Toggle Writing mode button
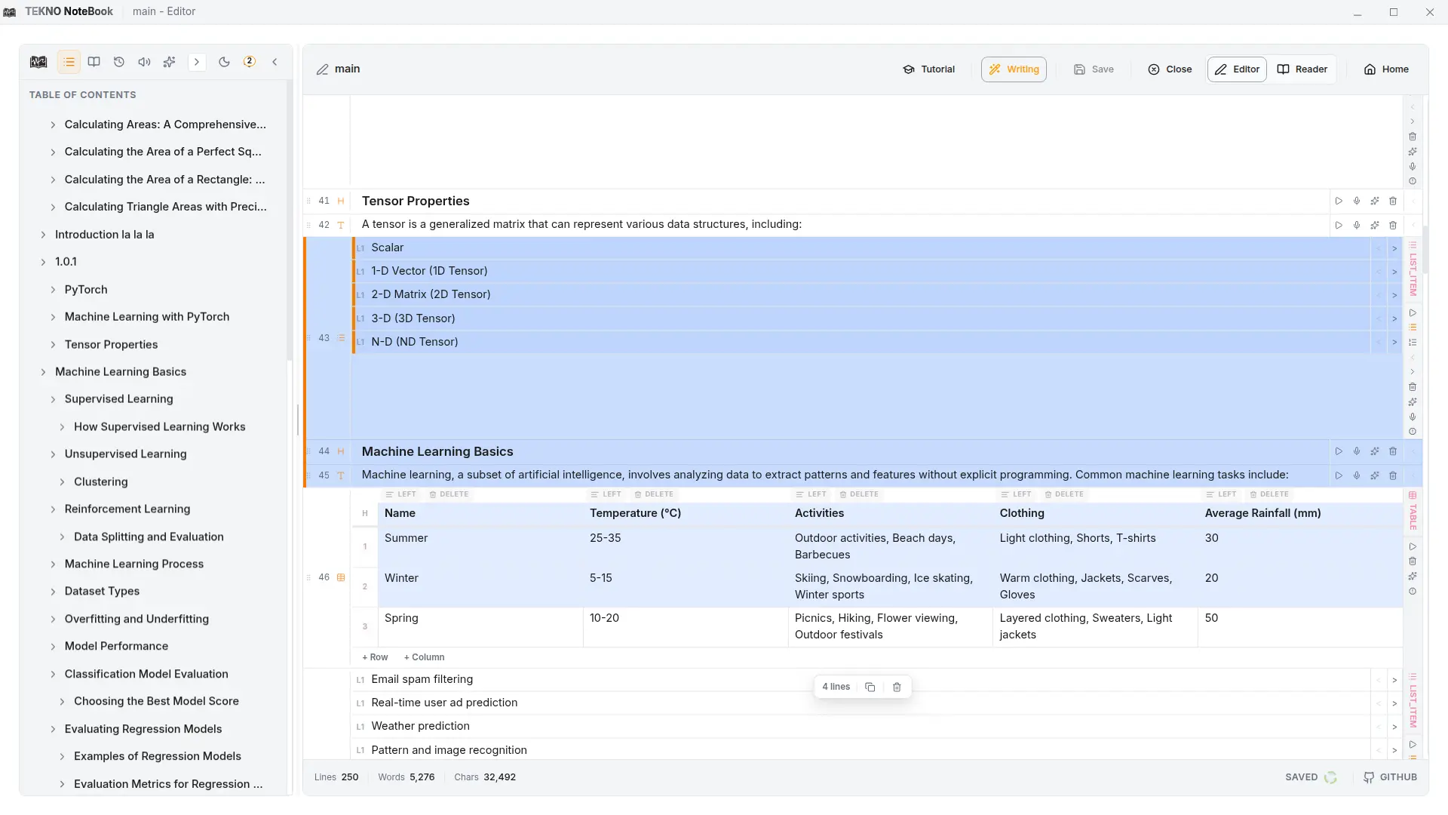This screenshot has width=1448, height=815. click(1014, 69)
